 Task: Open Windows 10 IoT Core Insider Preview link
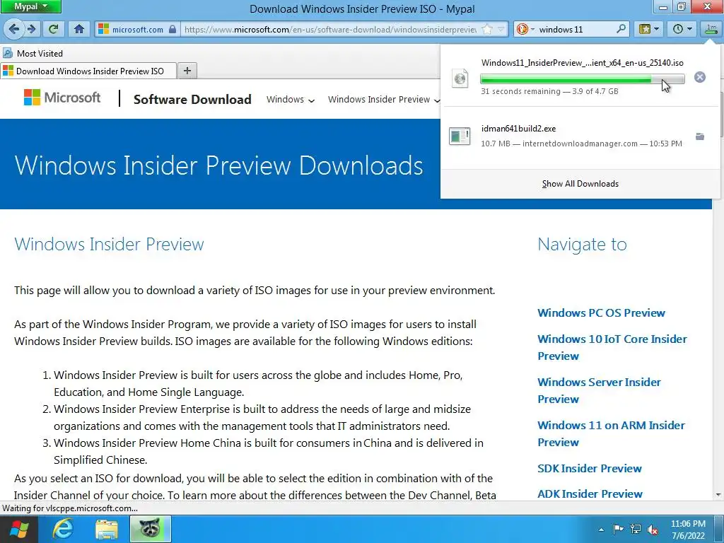tap(612, 347)
